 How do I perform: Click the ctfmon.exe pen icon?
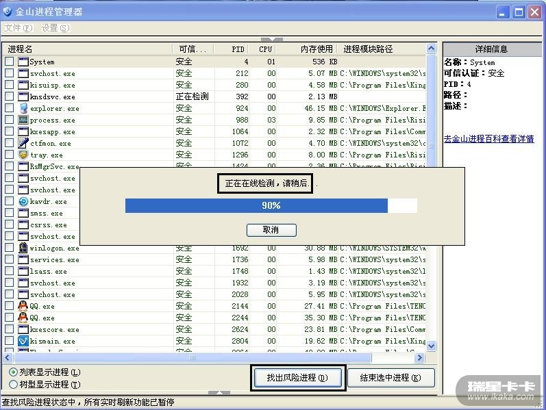23,143
